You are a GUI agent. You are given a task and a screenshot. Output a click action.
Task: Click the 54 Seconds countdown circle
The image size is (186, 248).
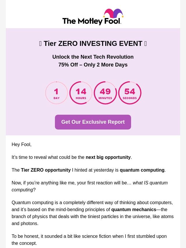(x=130, y=93)
